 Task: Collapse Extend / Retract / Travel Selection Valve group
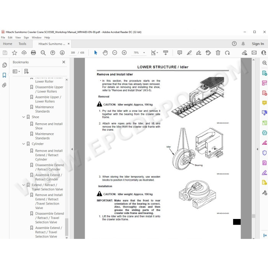[24, 185]
